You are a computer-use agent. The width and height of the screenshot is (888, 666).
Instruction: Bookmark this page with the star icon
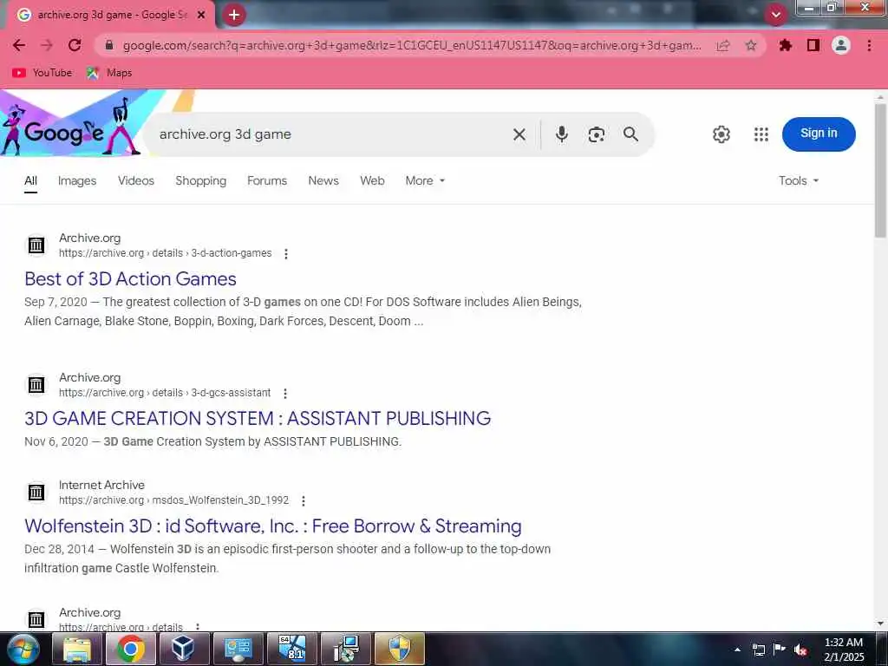751,45
